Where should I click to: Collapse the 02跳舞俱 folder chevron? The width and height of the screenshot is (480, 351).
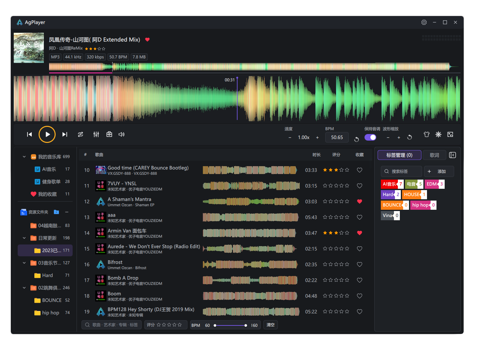pyautogui.click(x=24, y=288)
